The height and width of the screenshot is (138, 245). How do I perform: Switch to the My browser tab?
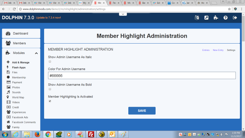click(x=85, y=3)
